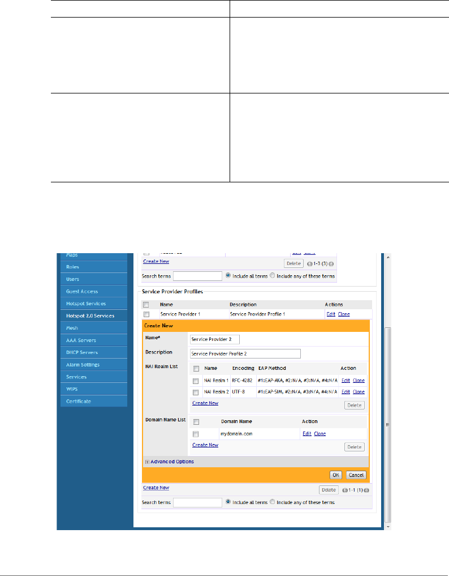The height and width of the screenshot is (576, 449).
Task: Open Alarm Settings in the sidebar
Action: coord(94,364)
